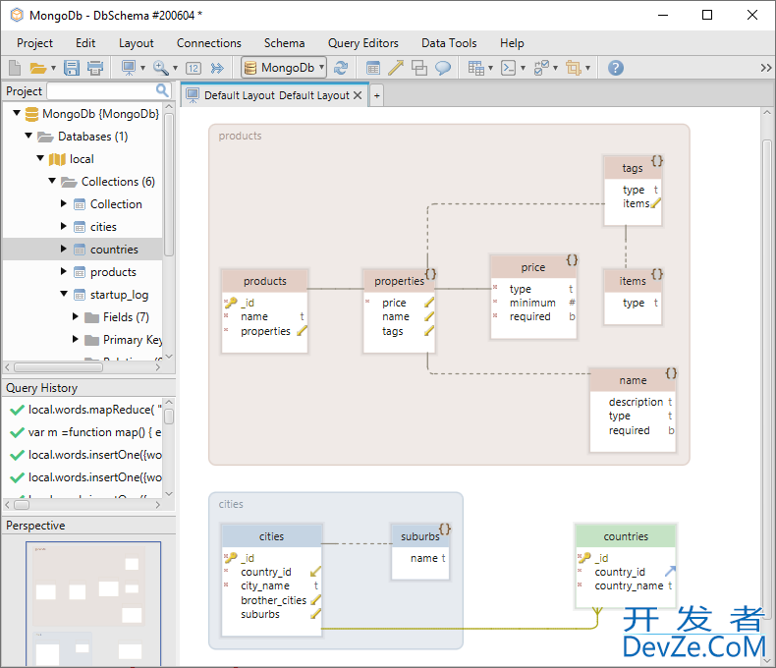
Task: Collapse the startup_log collection node
Action: click(64, 294)
